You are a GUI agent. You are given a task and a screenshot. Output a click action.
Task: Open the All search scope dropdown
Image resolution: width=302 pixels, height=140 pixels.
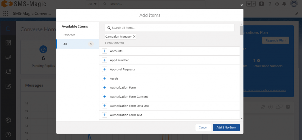click(x=92, y=4)
